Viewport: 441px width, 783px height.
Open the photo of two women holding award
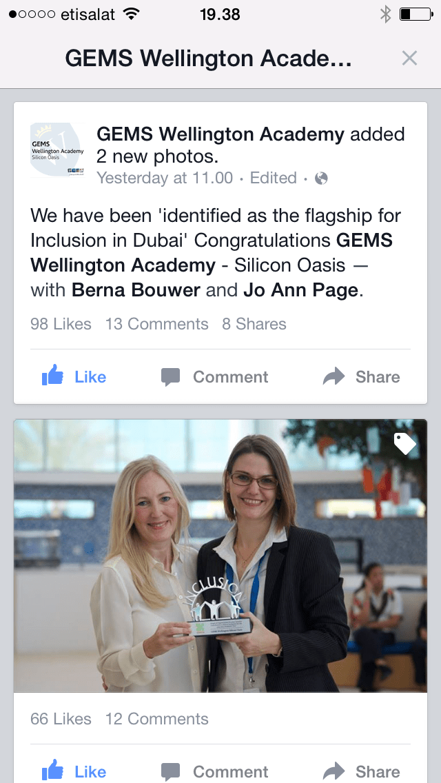coord(220,556)
